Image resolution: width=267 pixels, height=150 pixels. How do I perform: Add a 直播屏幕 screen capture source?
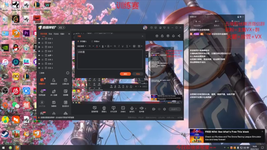pyautogui.click(x=95, y=109)
